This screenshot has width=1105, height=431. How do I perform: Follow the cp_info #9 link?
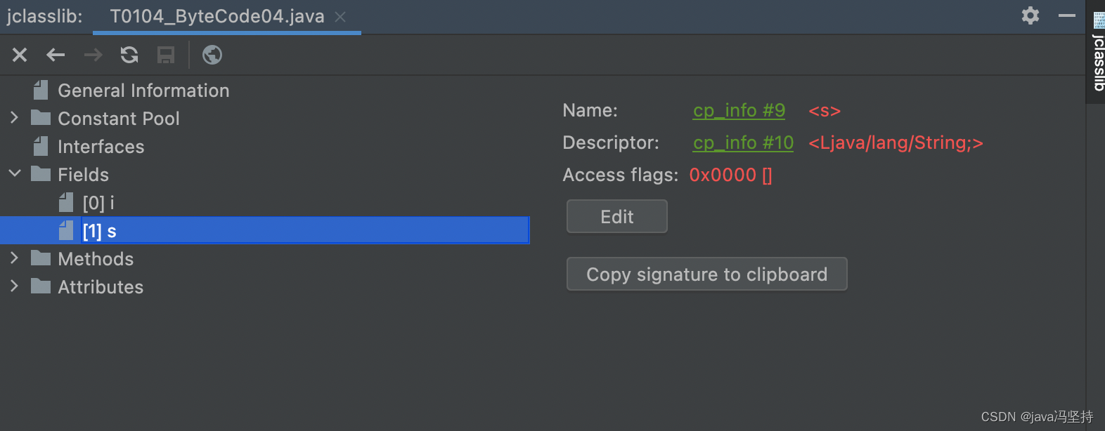click(x=739, y=110)
